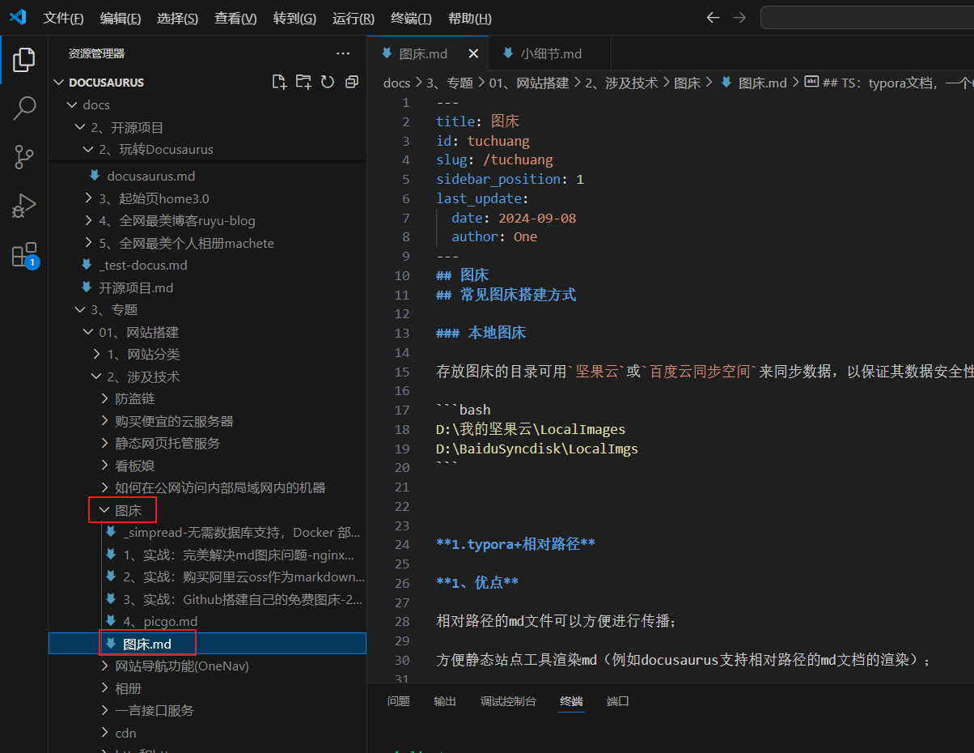Click the Collapse Folders icon in explorer
Screen dimensions: 974x753
point(352,82)
